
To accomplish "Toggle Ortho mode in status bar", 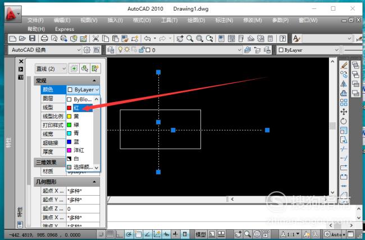I will 119,234.
